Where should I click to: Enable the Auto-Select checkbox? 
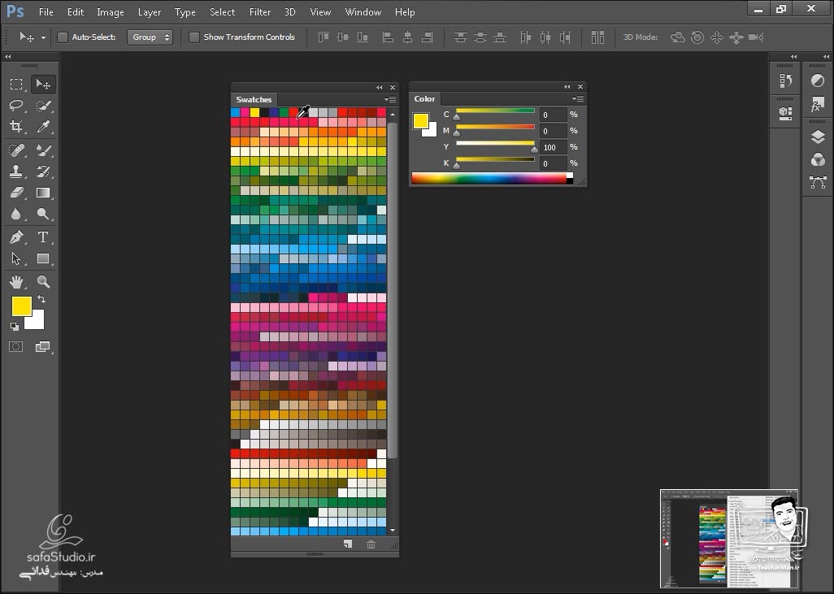pos(63,37)
